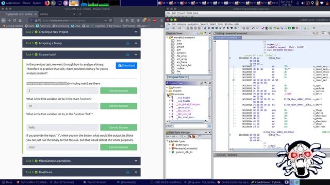Select .rodata in Program Trees

(x=180, y=68)
